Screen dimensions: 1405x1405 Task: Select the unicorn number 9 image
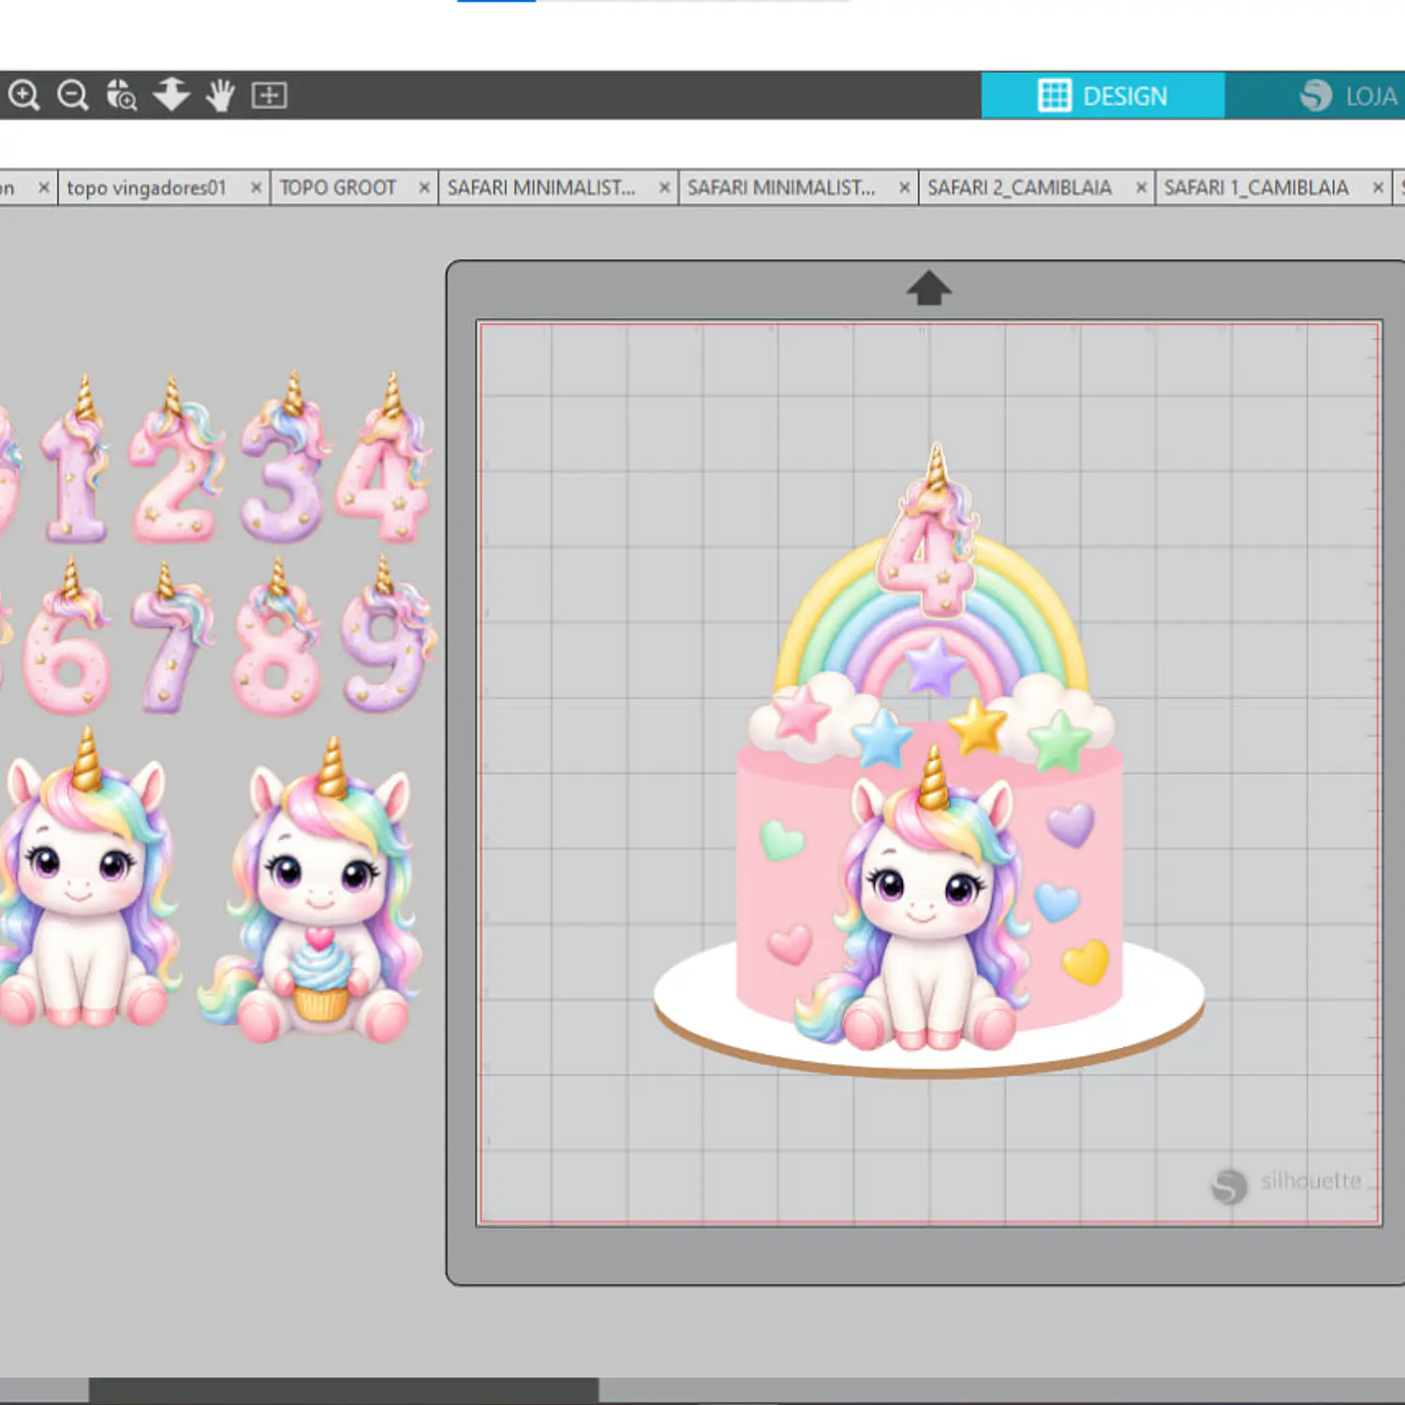coord(388,635)
